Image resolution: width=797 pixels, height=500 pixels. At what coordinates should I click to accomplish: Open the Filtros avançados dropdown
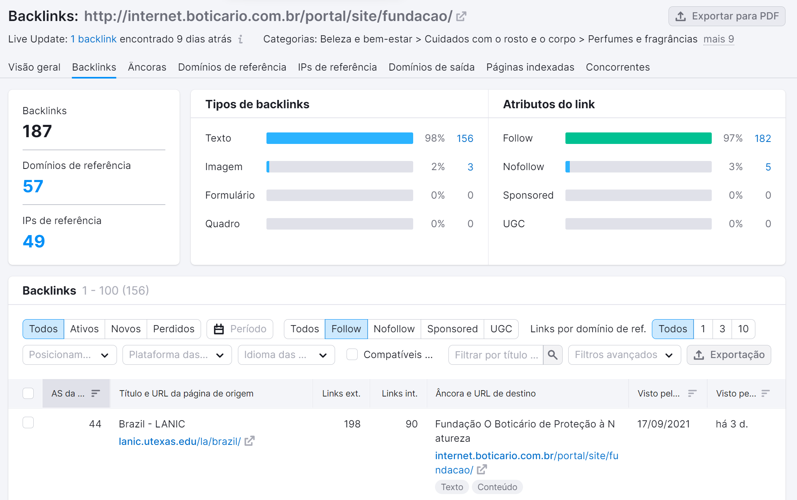624,354
